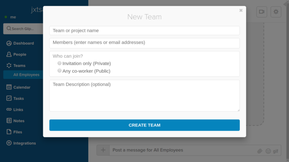Select Any co-worker (Public) radio button

click(60, 71)
